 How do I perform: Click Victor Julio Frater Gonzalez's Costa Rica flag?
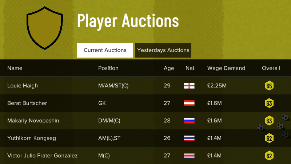tap(189, 156)
